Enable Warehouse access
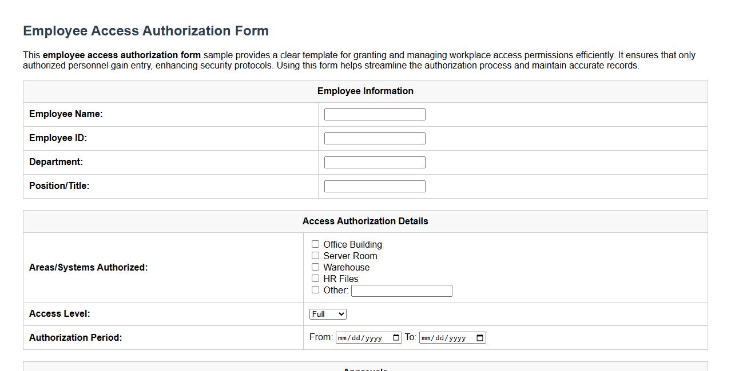Screen dimensions: 731x371 (315, 267)
